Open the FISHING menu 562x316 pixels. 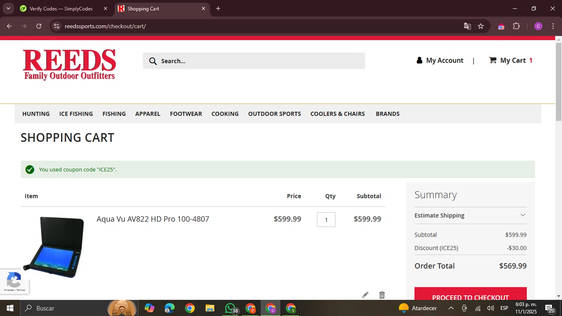tap(114, 114)
